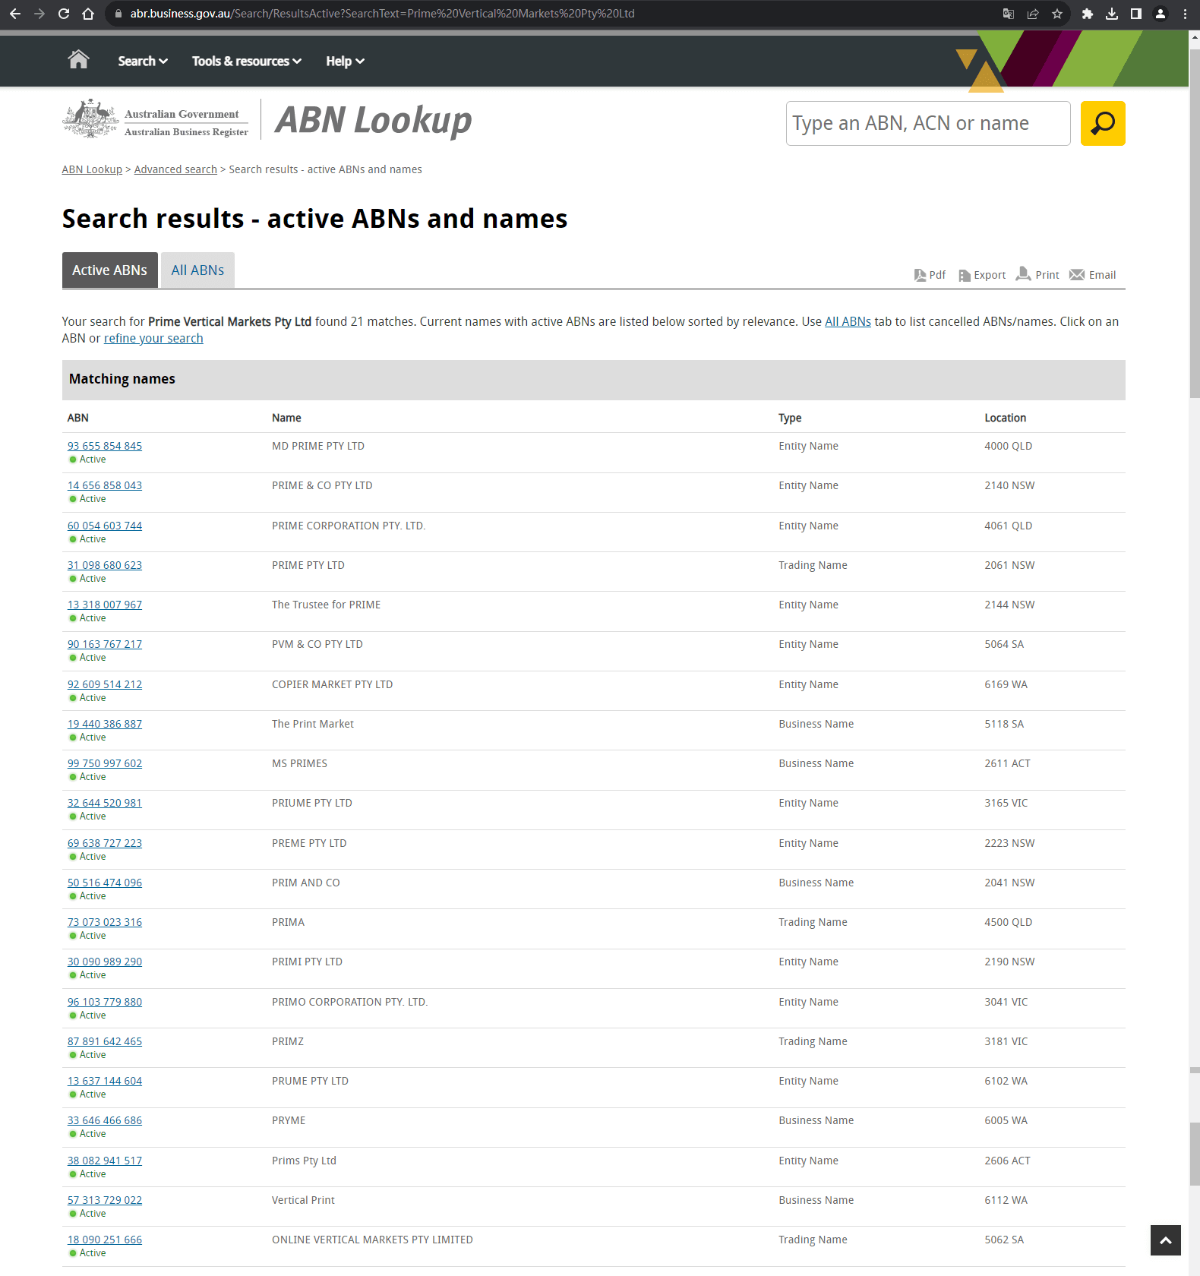1200x1276 pixels.
Task: Switch to the All ABNs tab
Action: [197, 270]
